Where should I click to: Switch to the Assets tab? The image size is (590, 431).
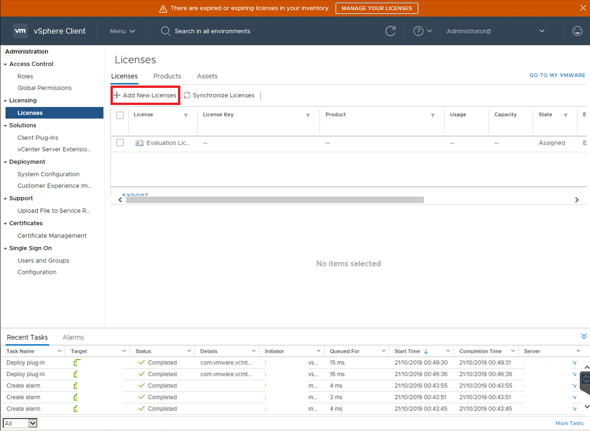pyautogui.click(x=207, y=76)
